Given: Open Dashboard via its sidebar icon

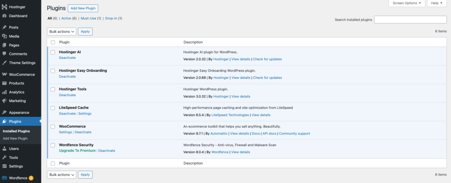Looking at the screenshot, I should pos(4,16).
